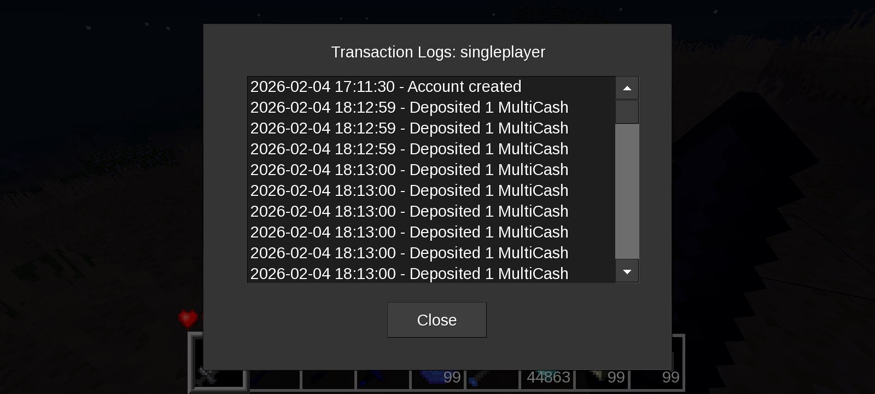Select the first 18:12:59 deposit entry
Viewport: 875px width, 394px height.
coord(431,107)
